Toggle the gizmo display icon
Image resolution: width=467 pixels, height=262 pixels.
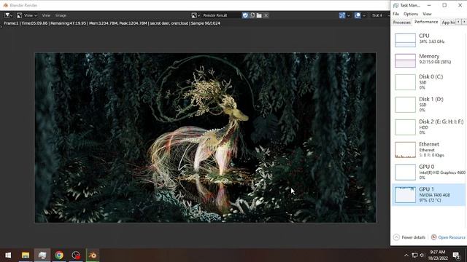coord(342,15)
